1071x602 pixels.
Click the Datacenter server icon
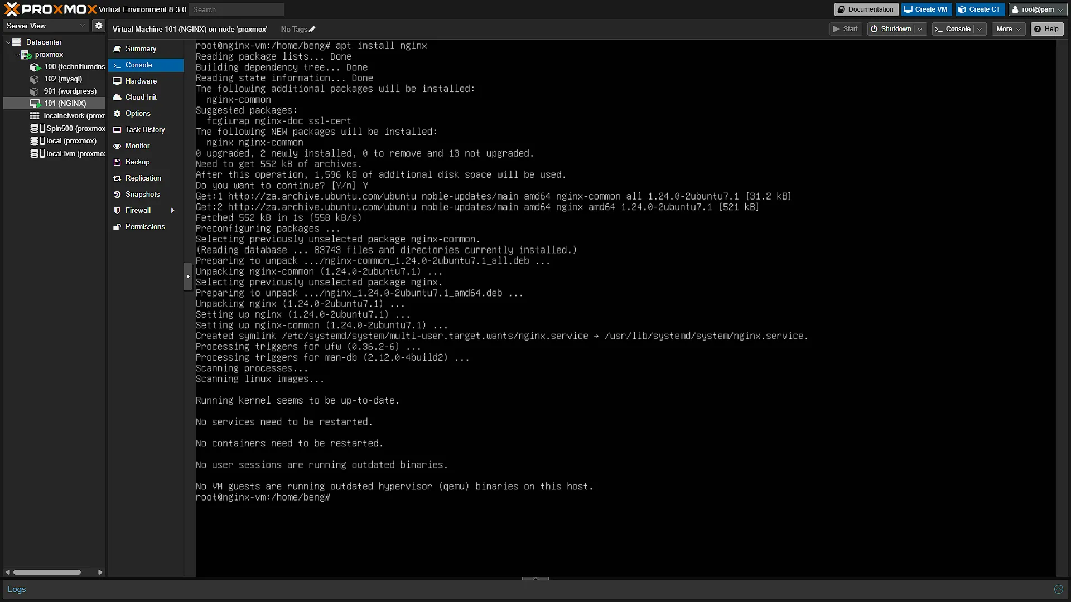point(17,42)
